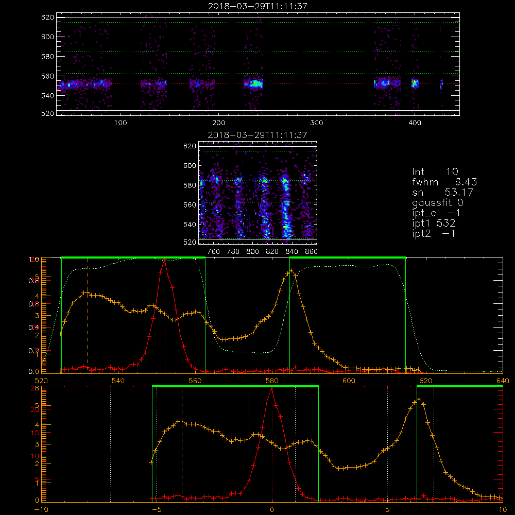Select the 'ipt2 -1' parameter
This screenshot has height=515, width=515.
[x=434, y=233]
